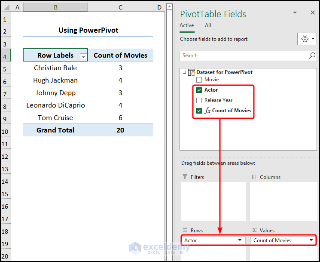Open Count of Movies dropdown in Values
This screenshot has height=262, width=320.
311,240
